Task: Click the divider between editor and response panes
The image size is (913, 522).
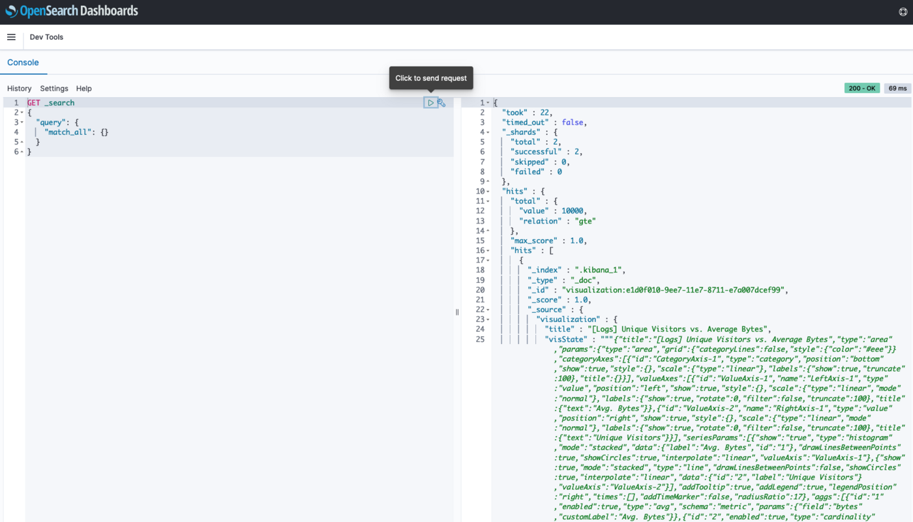Action: (456, 312)
